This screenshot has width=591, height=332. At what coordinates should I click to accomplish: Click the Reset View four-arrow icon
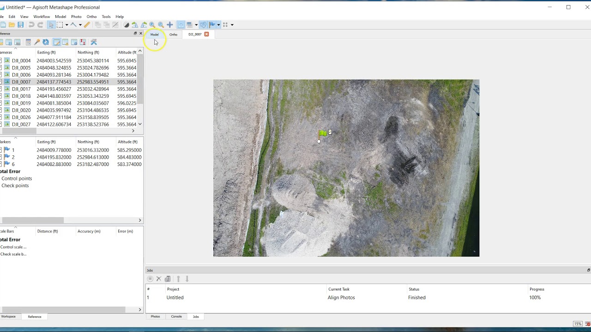tap(169, 25)
